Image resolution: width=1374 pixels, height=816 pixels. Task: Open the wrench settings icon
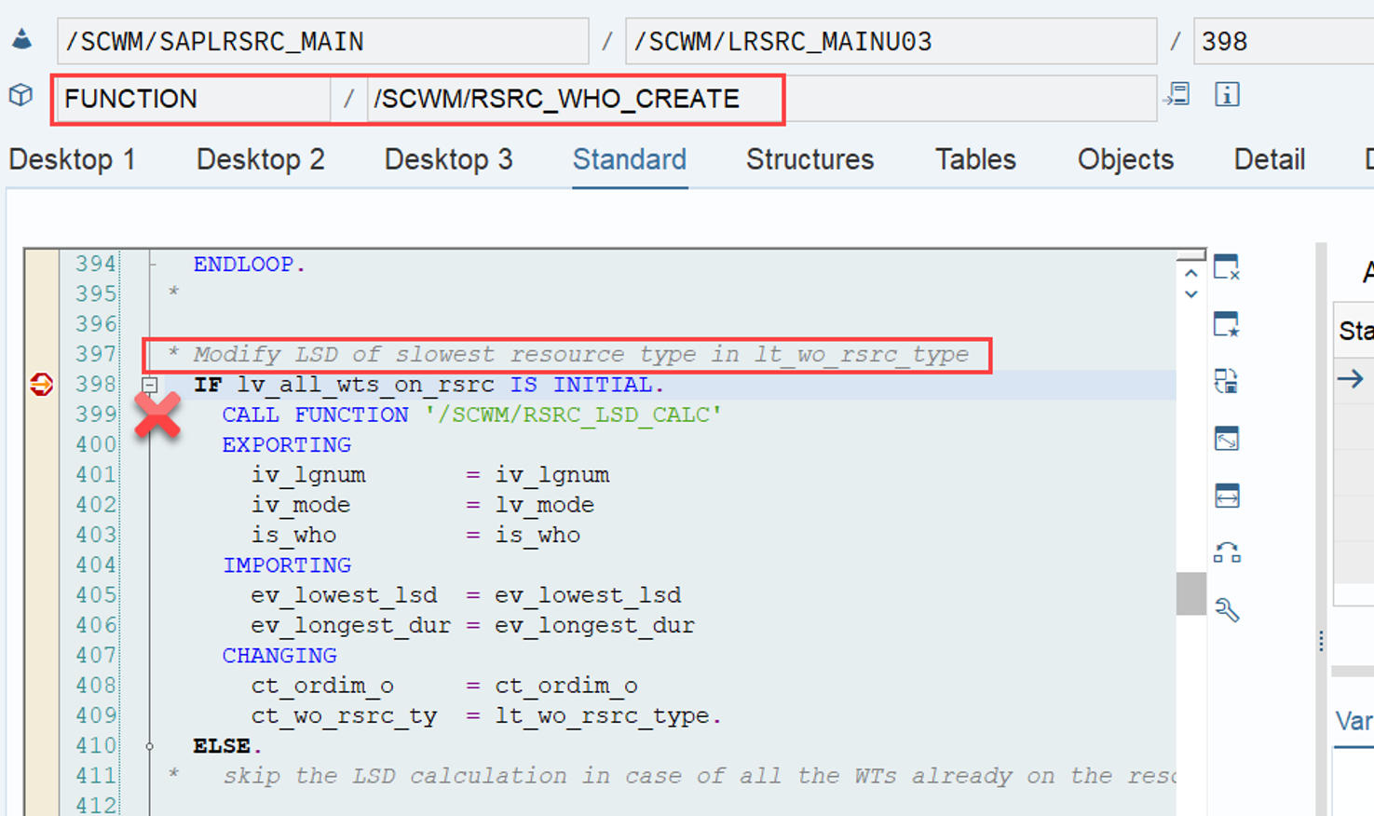[1227, 610]
